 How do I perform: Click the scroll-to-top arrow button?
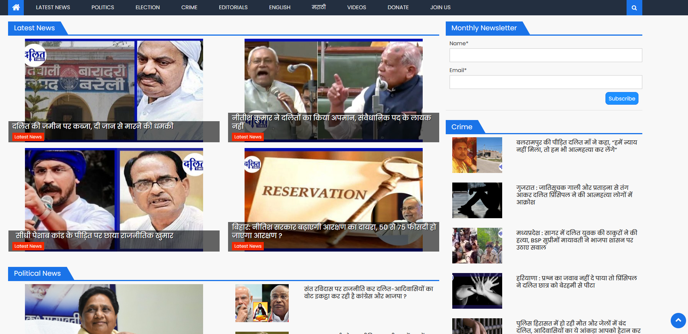coord(678,321)
